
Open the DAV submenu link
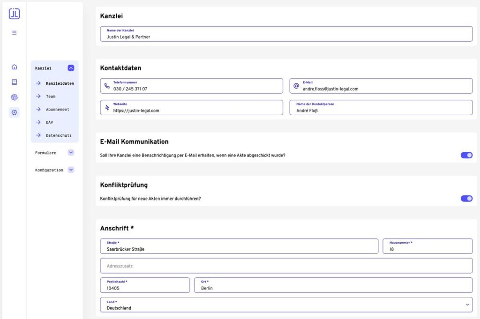[x=49, y=122]
